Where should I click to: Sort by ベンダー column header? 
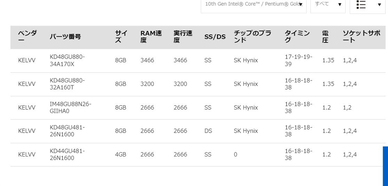(x=27, y=37)
